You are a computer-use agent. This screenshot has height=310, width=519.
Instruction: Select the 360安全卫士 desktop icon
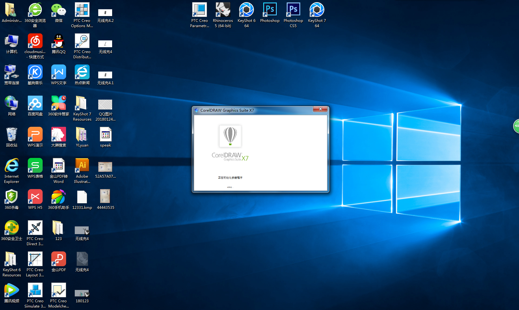point(12,228)
